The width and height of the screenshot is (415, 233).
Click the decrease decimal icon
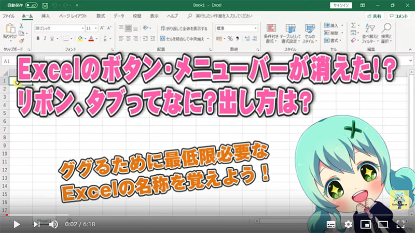[x=254, y=39]
